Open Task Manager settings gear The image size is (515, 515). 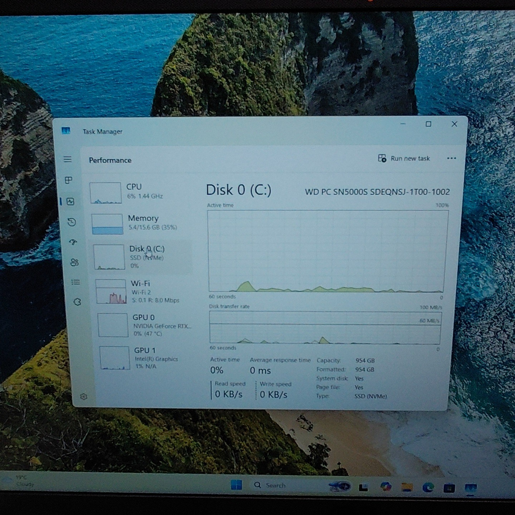click(84, 396)
